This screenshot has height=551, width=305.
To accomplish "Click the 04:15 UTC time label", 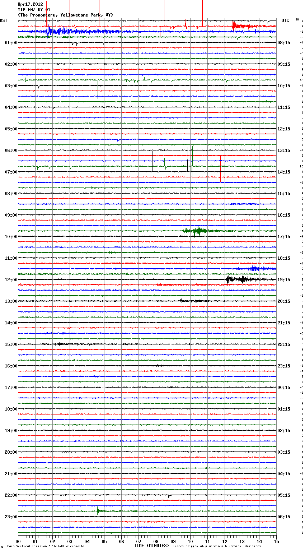I will click(284, 474).
